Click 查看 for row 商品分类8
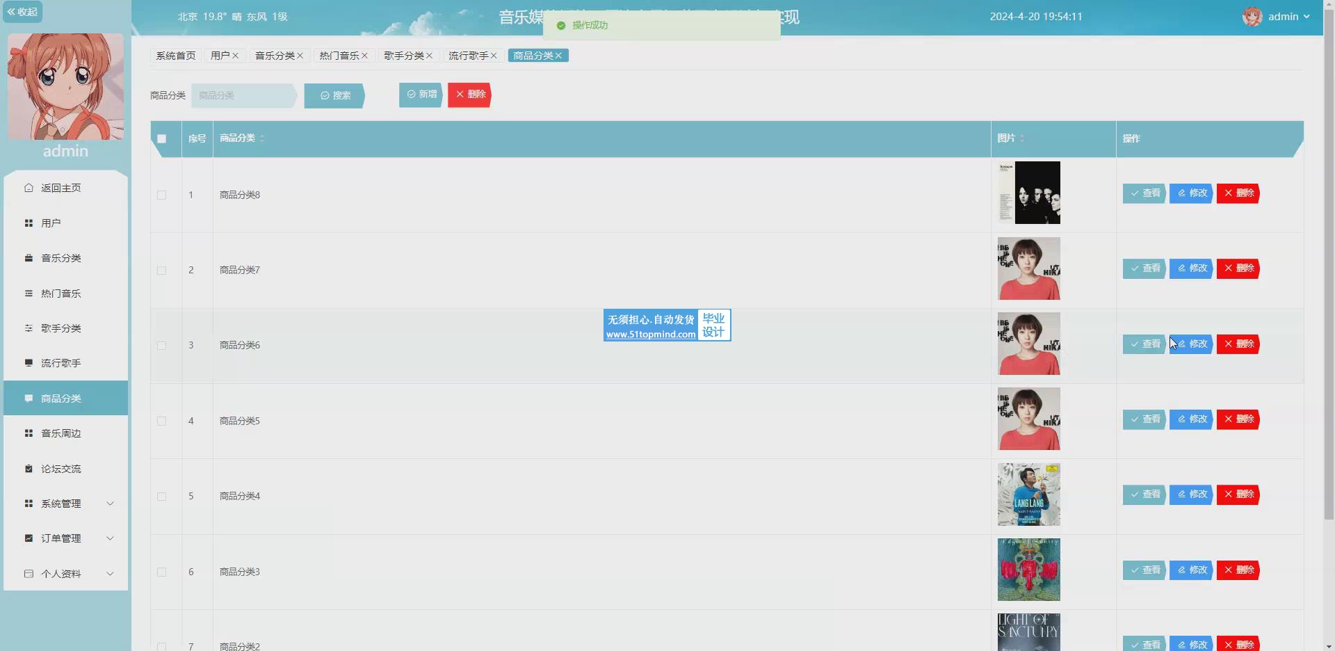1335x651 pixels. (x=1144, y=193)
